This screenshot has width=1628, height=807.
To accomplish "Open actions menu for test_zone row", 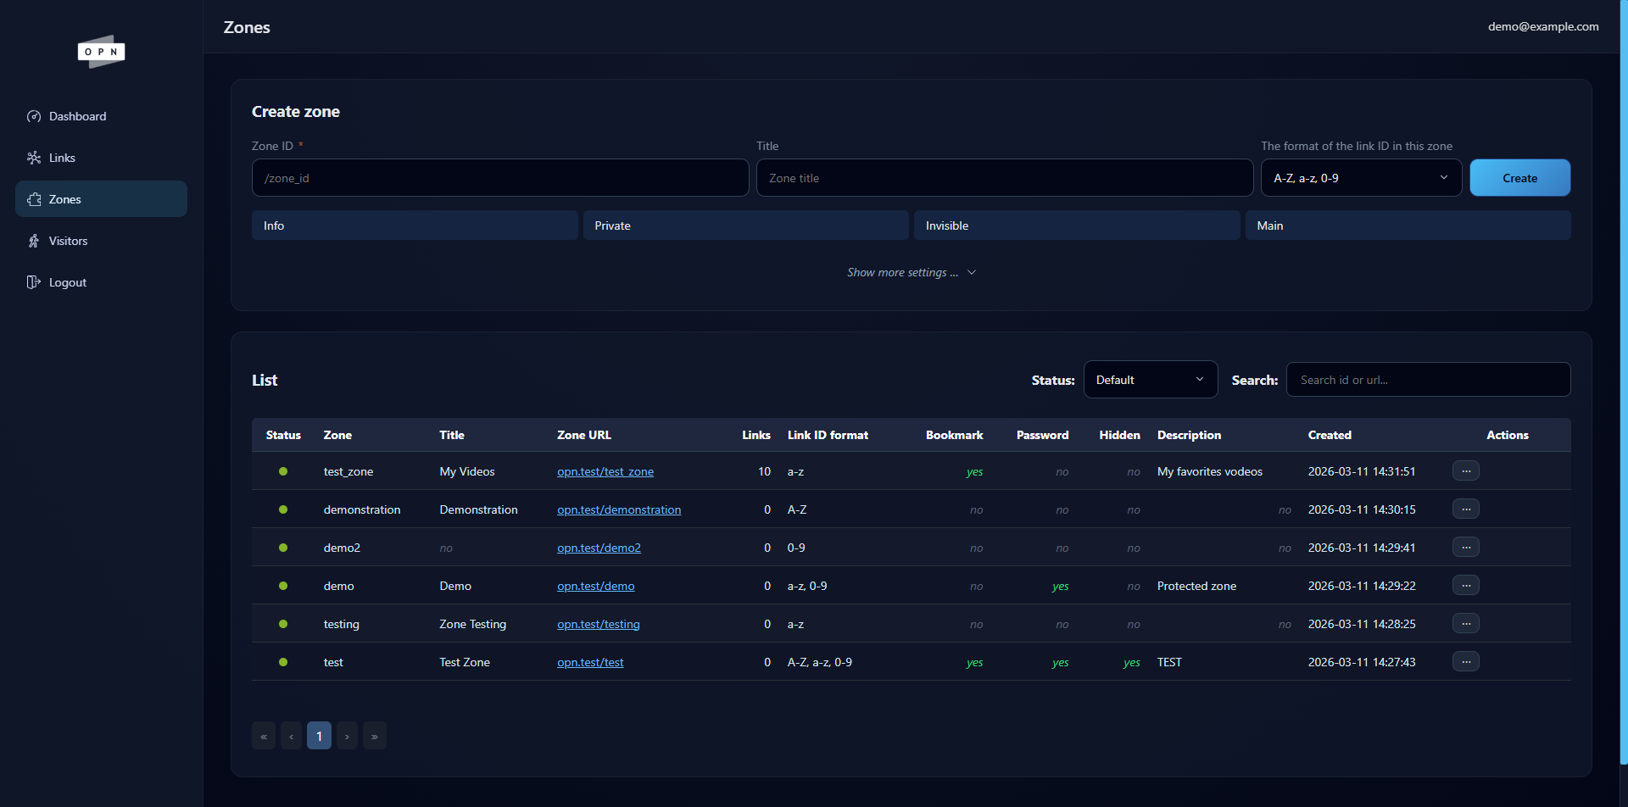I will pyautogui.click(x=1465, y=471).
